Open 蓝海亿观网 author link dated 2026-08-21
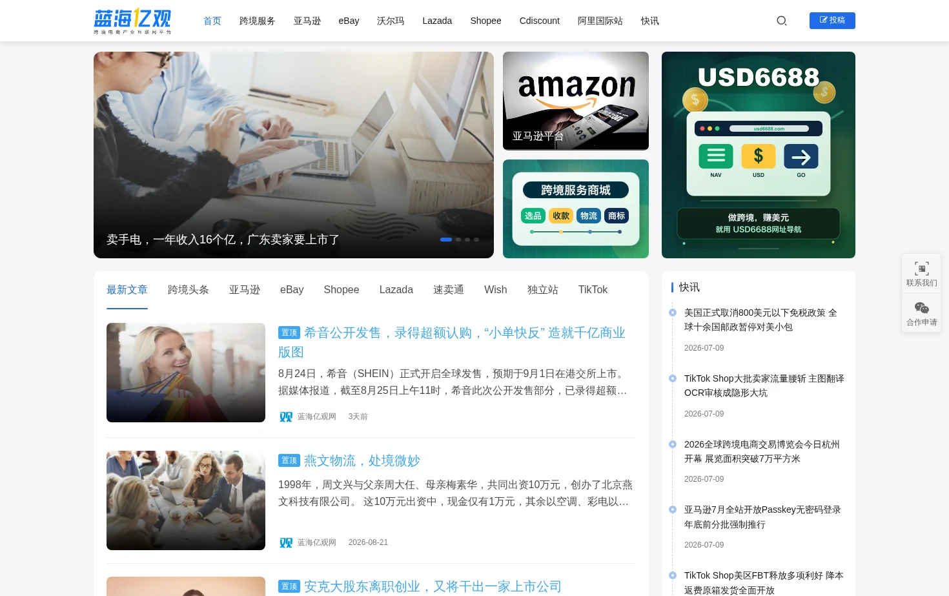This screenshot has height=596, width=949. 317,542
